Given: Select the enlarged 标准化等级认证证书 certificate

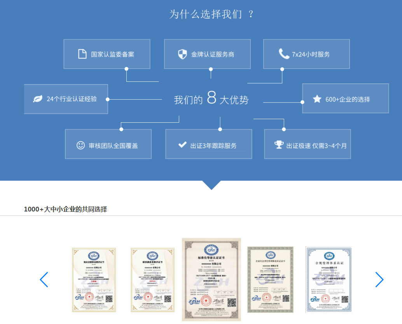Looking at the screenshot, I should pyautogui.click(x=211, y=280).
